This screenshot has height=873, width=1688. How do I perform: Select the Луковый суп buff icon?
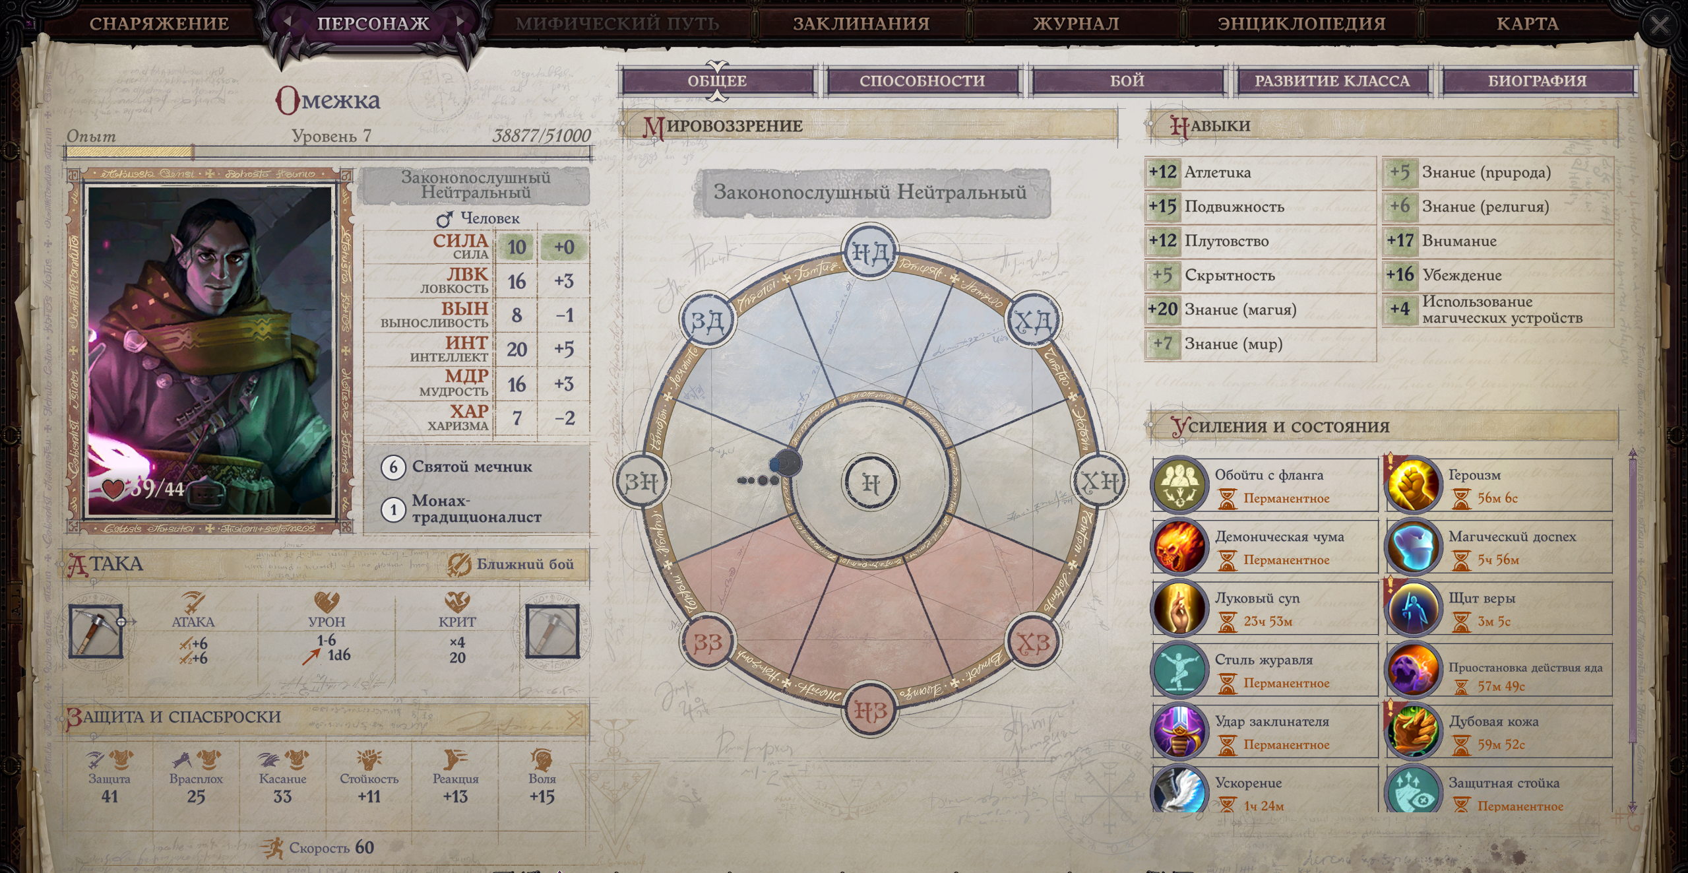(x=1179, y=608)
